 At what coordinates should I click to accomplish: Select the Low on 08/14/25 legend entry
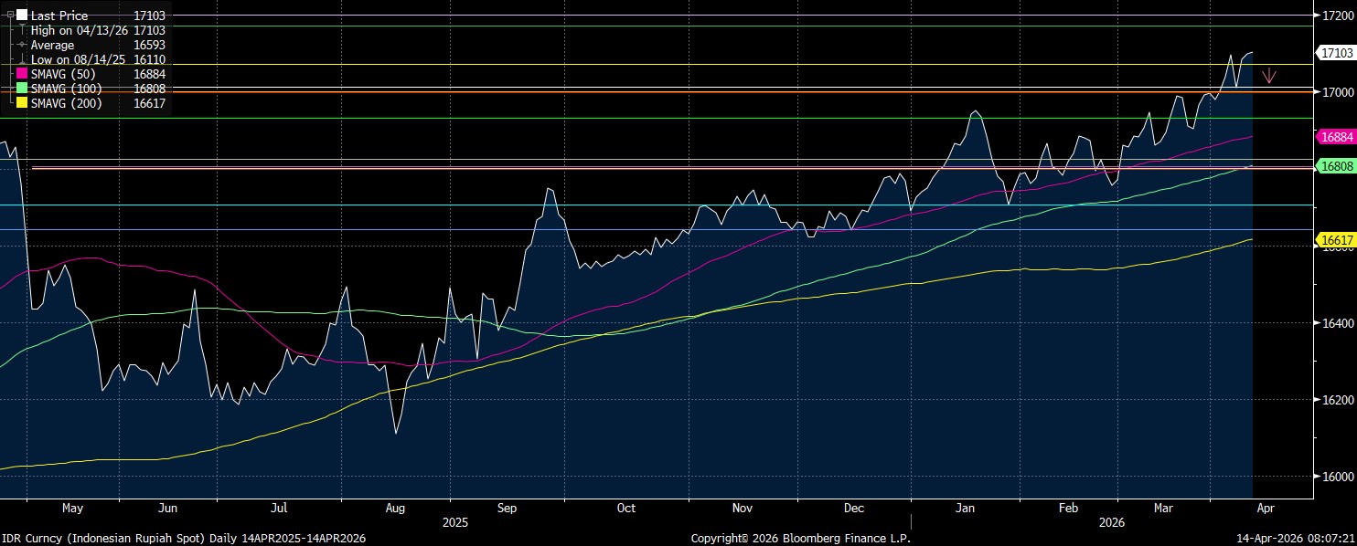click(80, 59)
